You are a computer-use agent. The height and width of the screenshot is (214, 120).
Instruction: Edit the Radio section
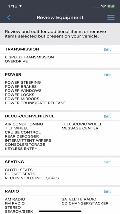[x=107, y=192]
